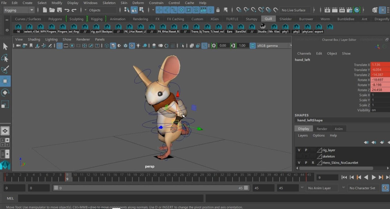Enable visibility for the skeleton layer
The width and height of the screenshot is (390, 209).
(x=299, y=156)
